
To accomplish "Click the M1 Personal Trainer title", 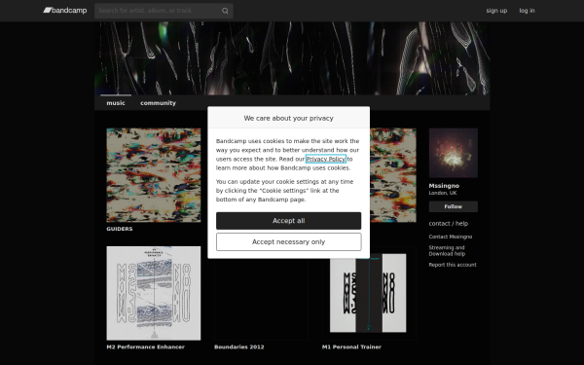I will point(351,347).
